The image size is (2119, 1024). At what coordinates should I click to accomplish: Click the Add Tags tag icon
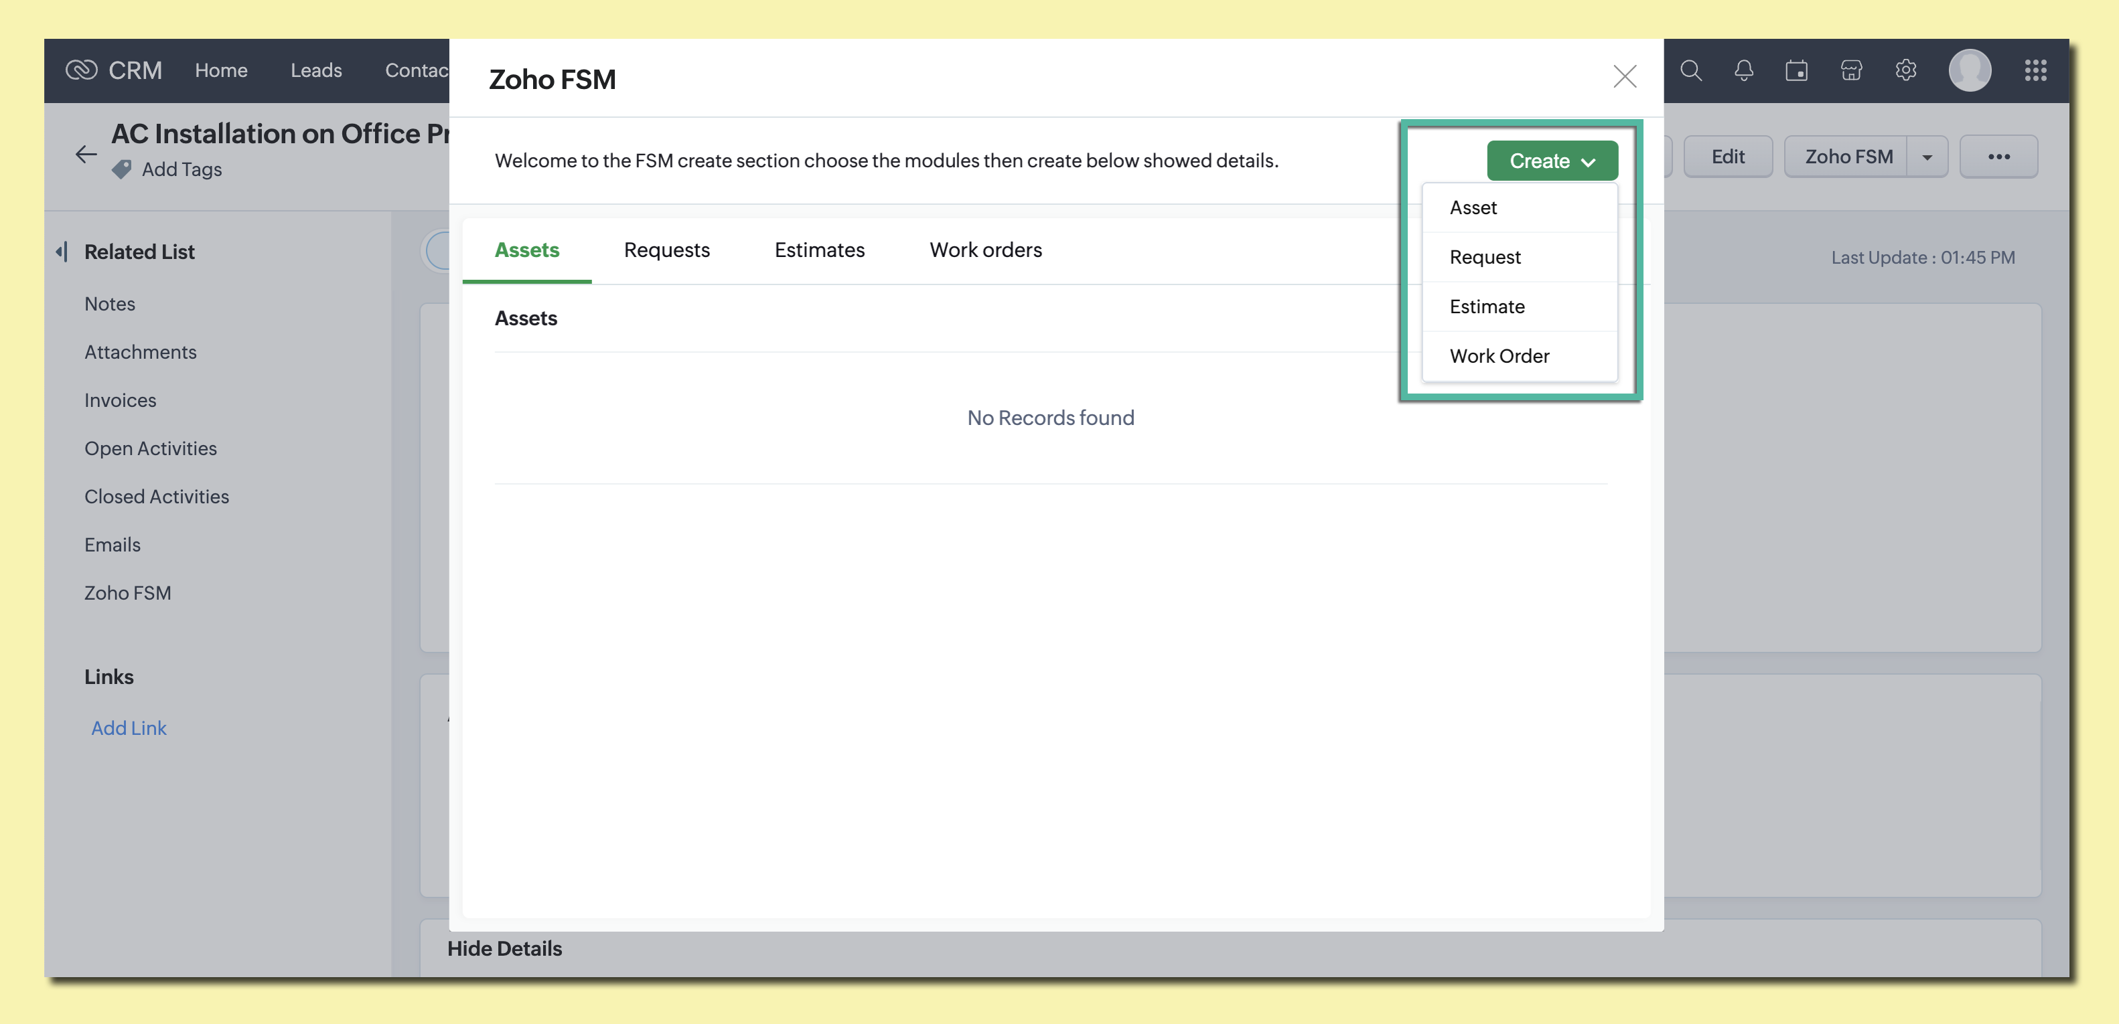tap(122, 169)
